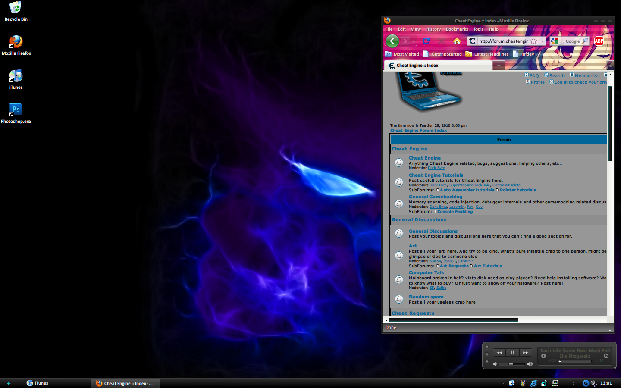
Task: Open the Bookmarks menu
Action: 457,29
